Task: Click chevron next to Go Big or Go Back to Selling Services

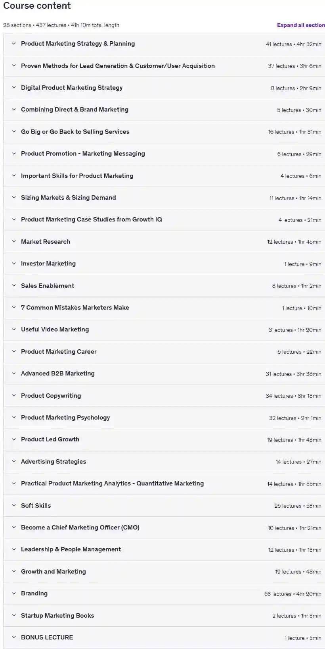Action: click(x=14, y=132)
